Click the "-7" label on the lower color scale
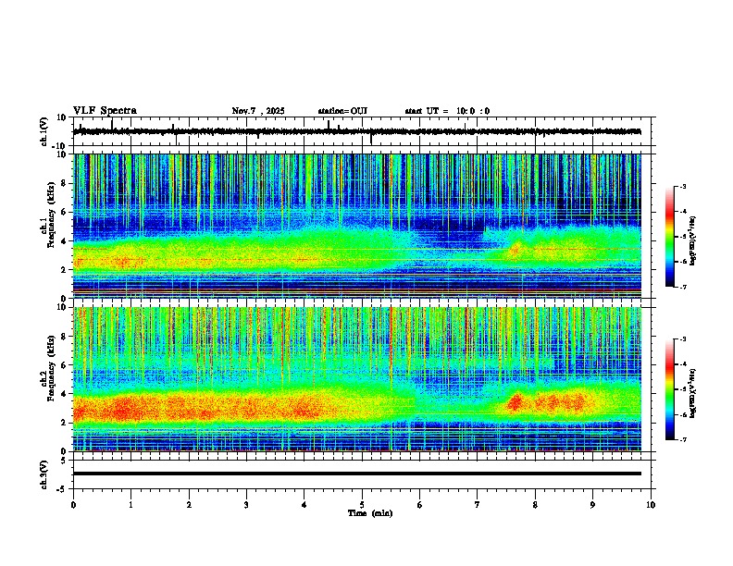This screenshot has height=566, width=733. pos(682,439)
